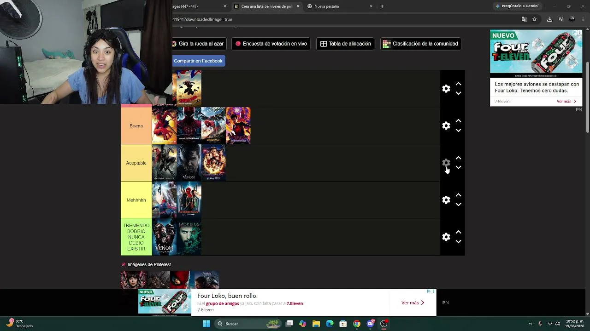Click the Gira la rueda al azar button

[200, 44]
